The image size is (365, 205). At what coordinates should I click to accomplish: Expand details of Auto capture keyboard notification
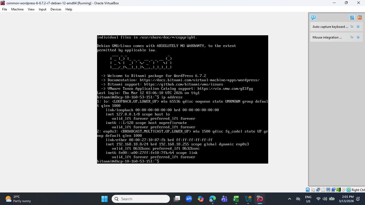click(352, 27)
